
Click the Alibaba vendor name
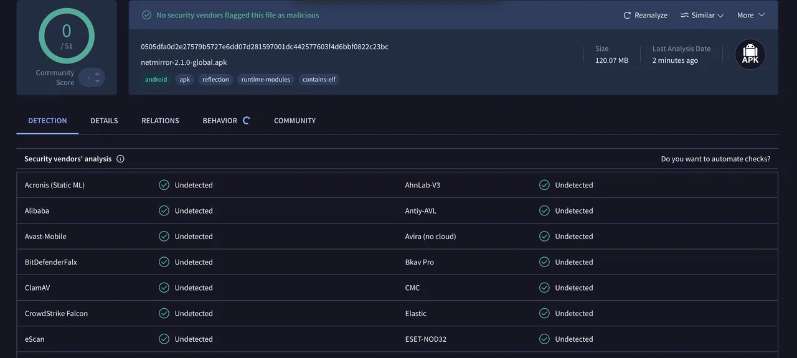37,210
